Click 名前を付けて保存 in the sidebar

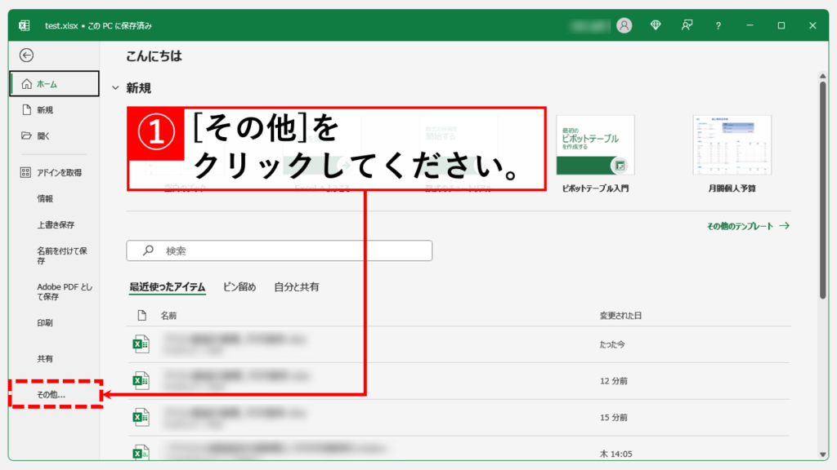[62, 255]
